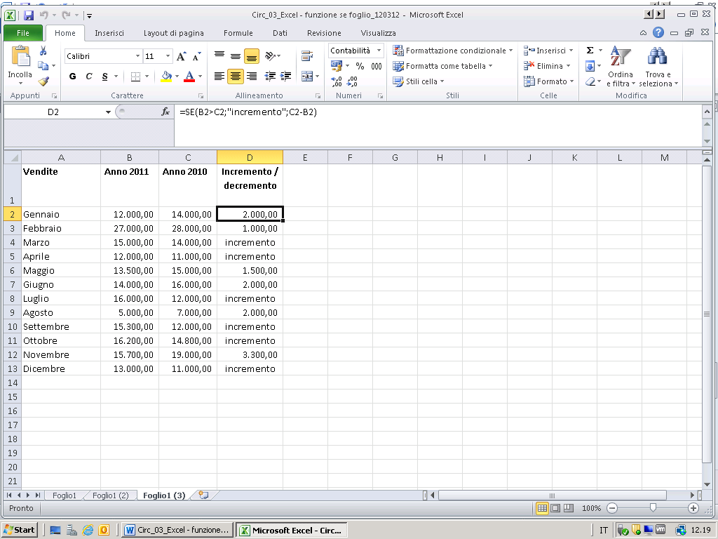Toggle bold G formatting button
718x539 pixels.
(73, 76)
